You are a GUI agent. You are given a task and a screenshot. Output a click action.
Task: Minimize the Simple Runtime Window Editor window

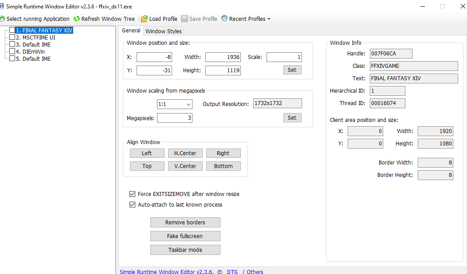point(423,6)
